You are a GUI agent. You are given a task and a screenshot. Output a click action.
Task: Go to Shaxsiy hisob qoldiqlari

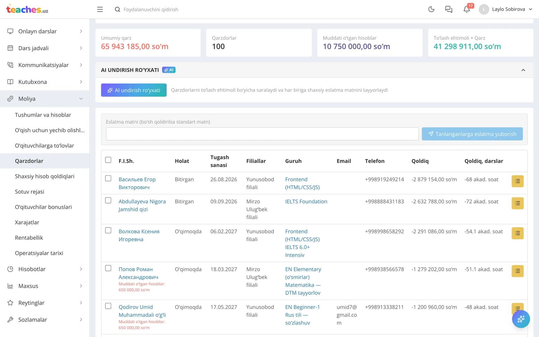click(x=44, y=176)
